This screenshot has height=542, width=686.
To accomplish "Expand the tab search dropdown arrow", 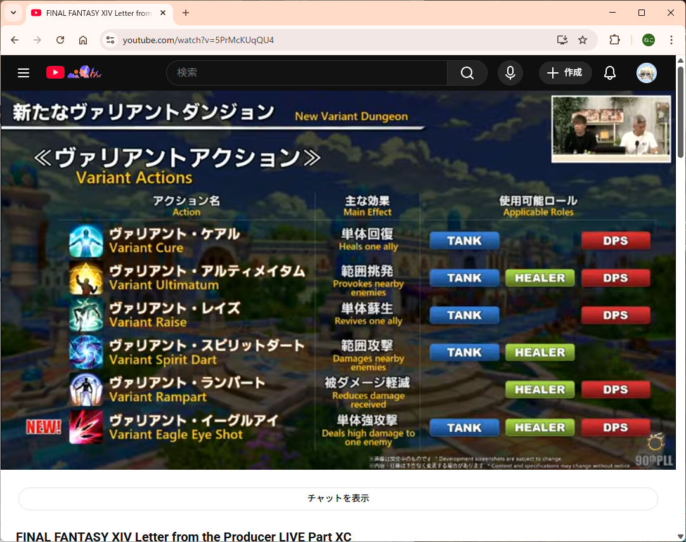I will 13,13.
